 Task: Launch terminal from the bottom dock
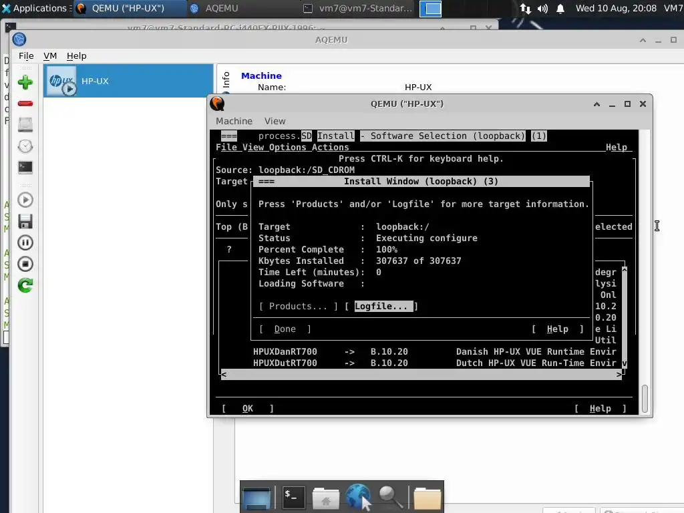coord(293,497)
